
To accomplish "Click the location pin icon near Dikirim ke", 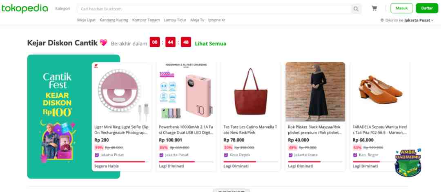I will pyautogui.click(x=382, y=20).
